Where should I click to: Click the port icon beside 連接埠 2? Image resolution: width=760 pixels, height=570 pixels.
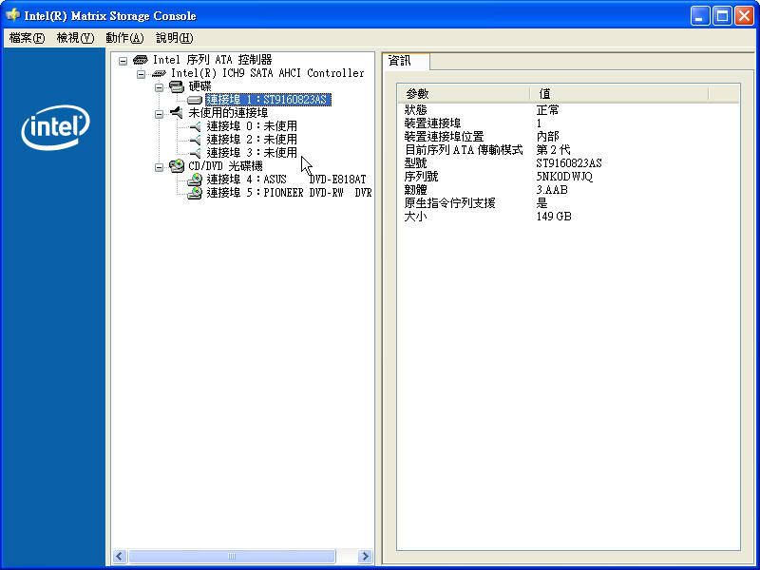pyautogui.click(x=195, y=140)
